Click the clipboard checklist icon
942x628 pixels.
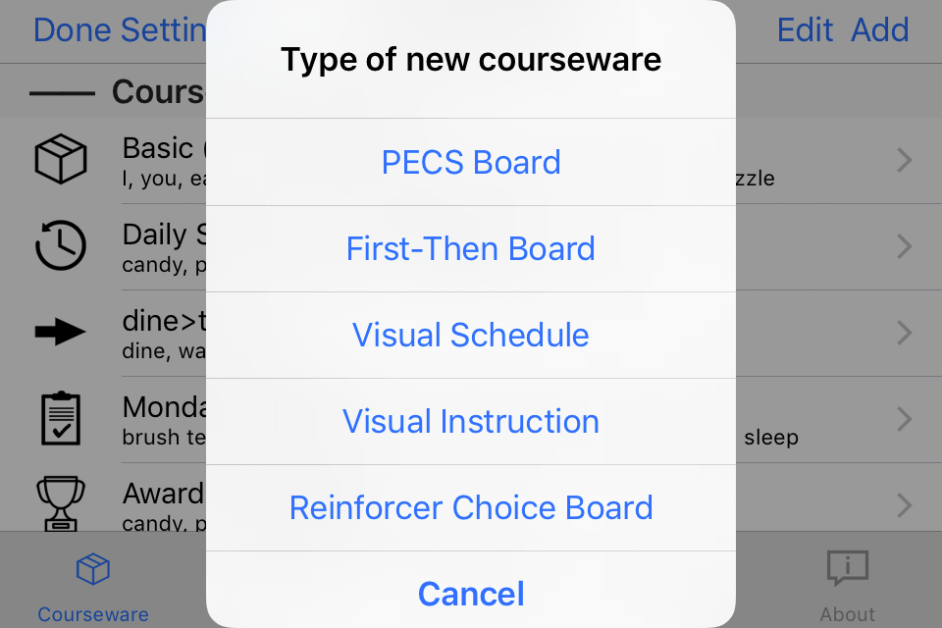click(61, 418)
